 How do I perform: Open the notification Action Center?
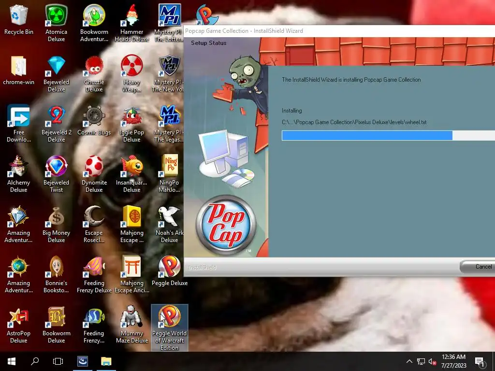pos(480,362)
